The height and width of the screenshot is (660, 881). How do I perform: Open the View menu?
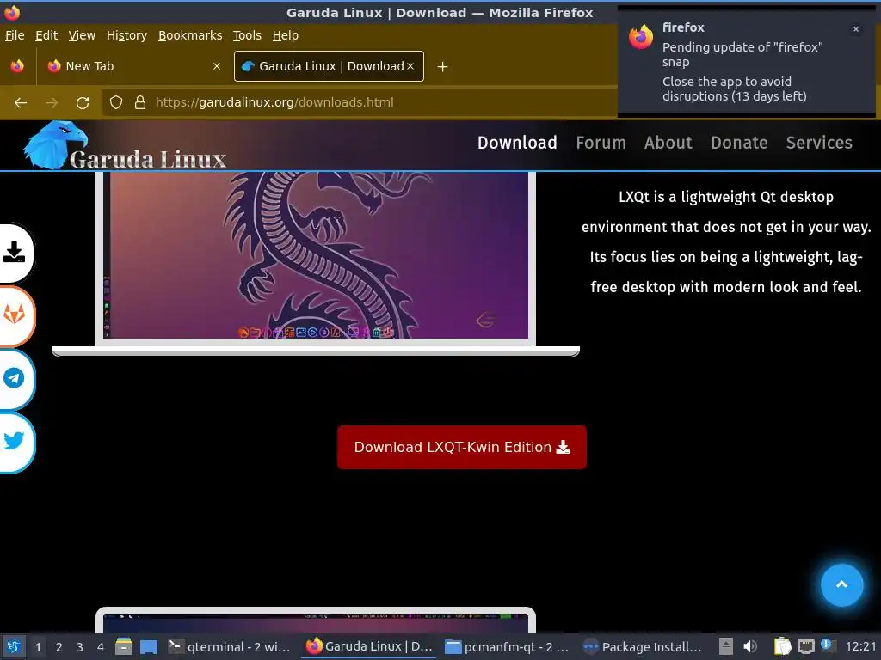click(82, 35)
